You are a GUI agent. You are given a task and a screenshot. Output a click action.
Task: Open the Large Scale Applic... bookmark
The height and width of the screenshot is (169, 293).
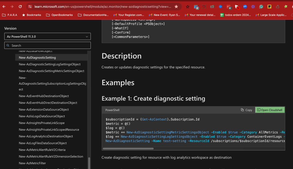271,15
